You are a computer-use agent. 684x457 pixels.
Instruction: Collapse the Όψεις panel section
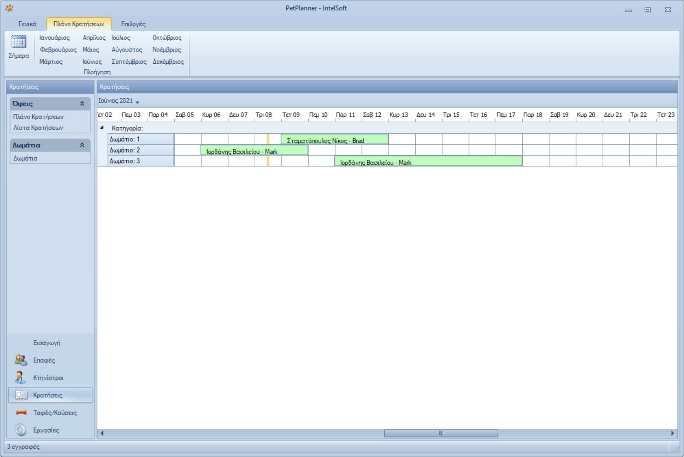pos(82,104)
